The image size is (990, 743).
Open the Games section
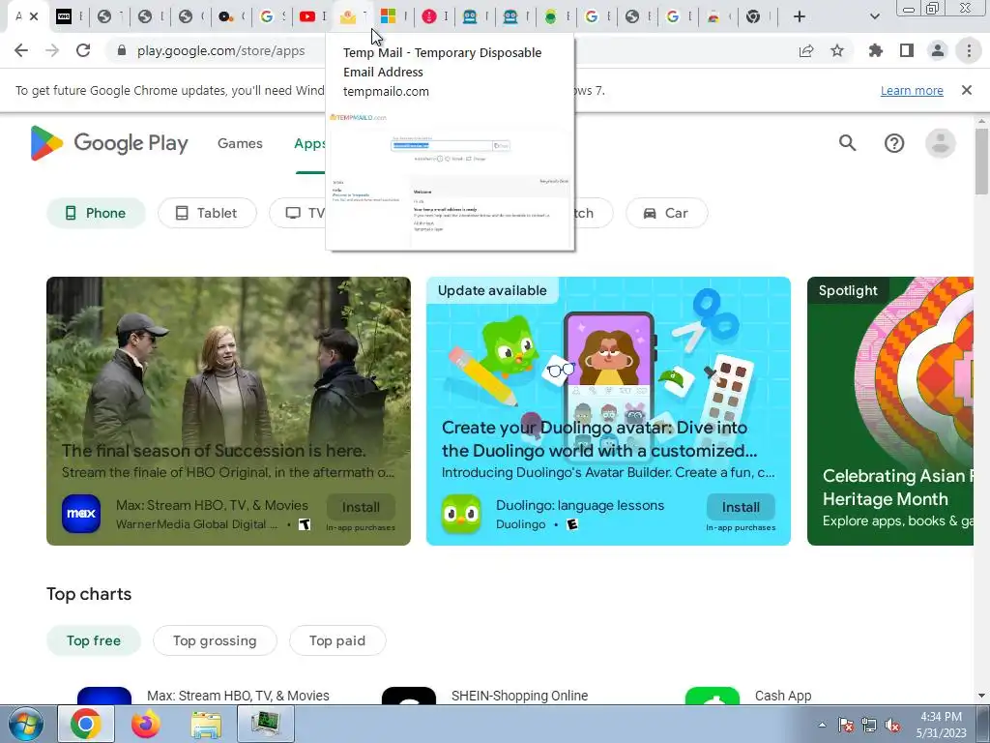click(x=240, y=143)
